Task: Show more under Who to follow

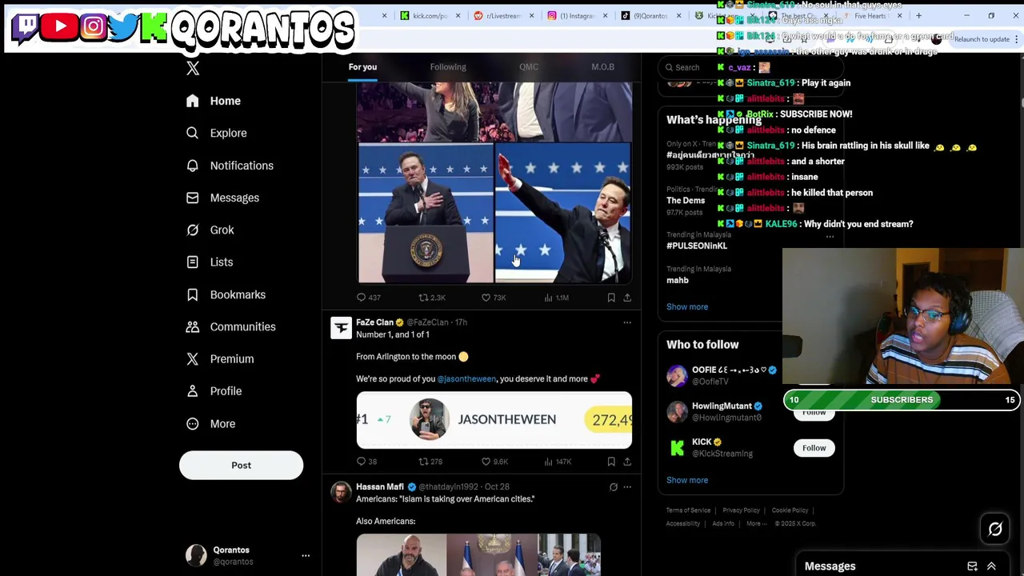Action: tap(687, 480)
